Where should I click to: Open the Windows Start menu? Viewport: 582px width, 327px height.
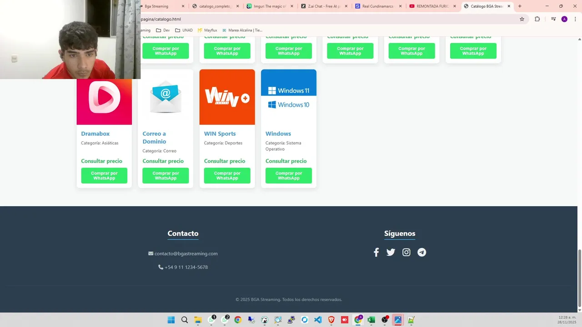coord(171,320)
